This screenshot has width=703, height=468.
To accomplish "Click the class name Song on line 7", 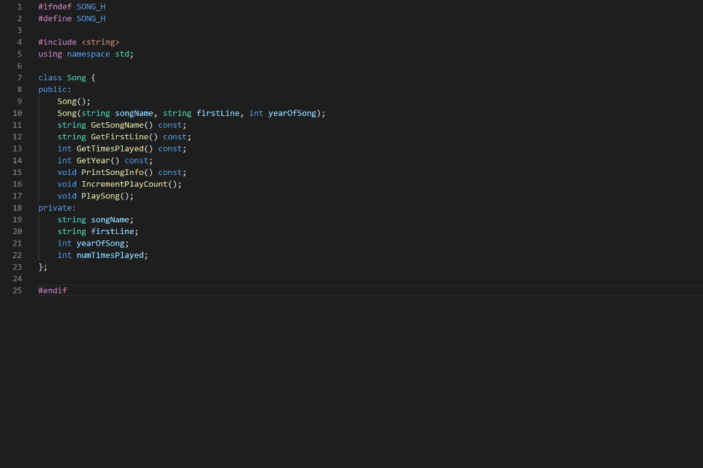I will click(76, 78).
